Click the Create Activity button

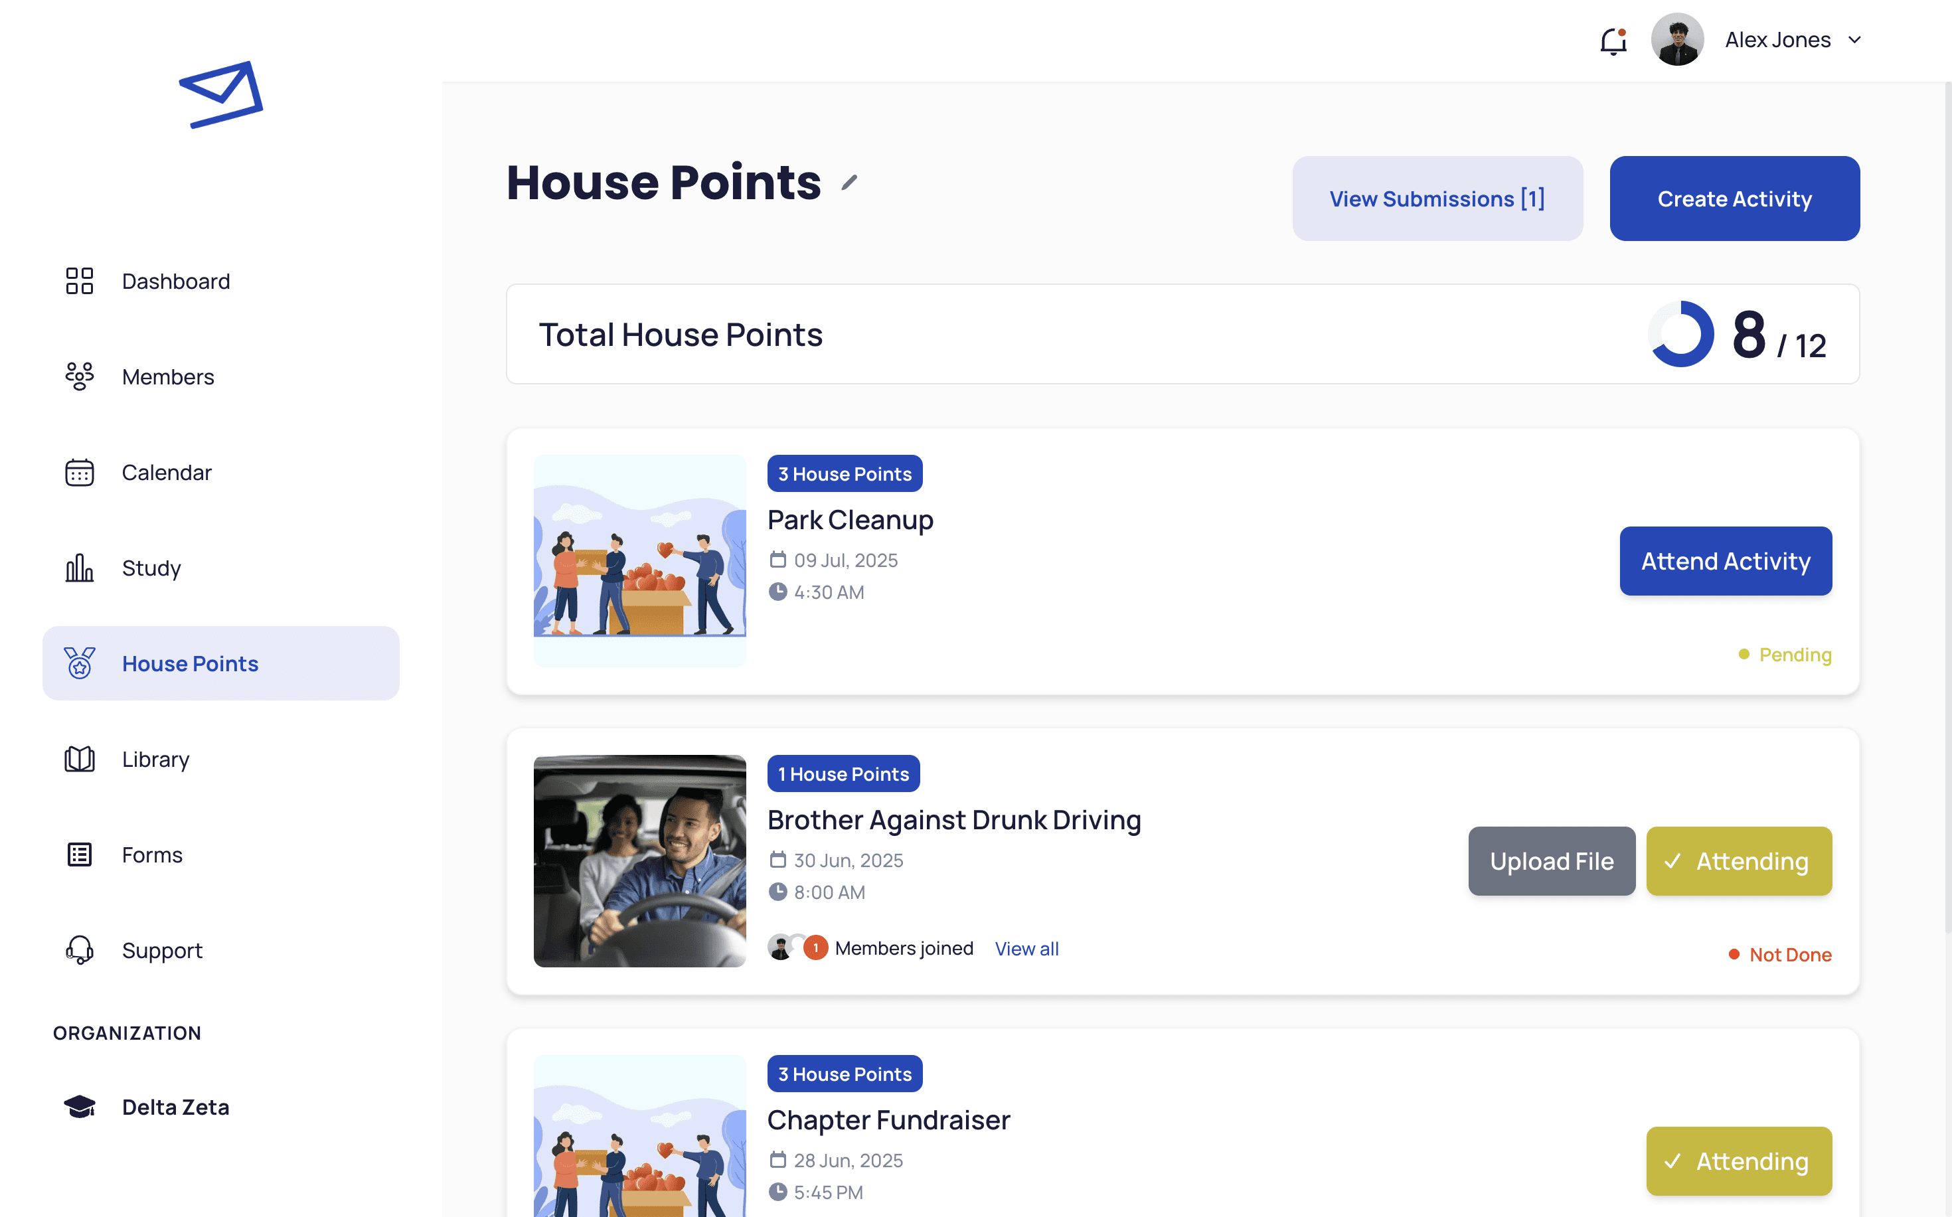point(1734,198)
